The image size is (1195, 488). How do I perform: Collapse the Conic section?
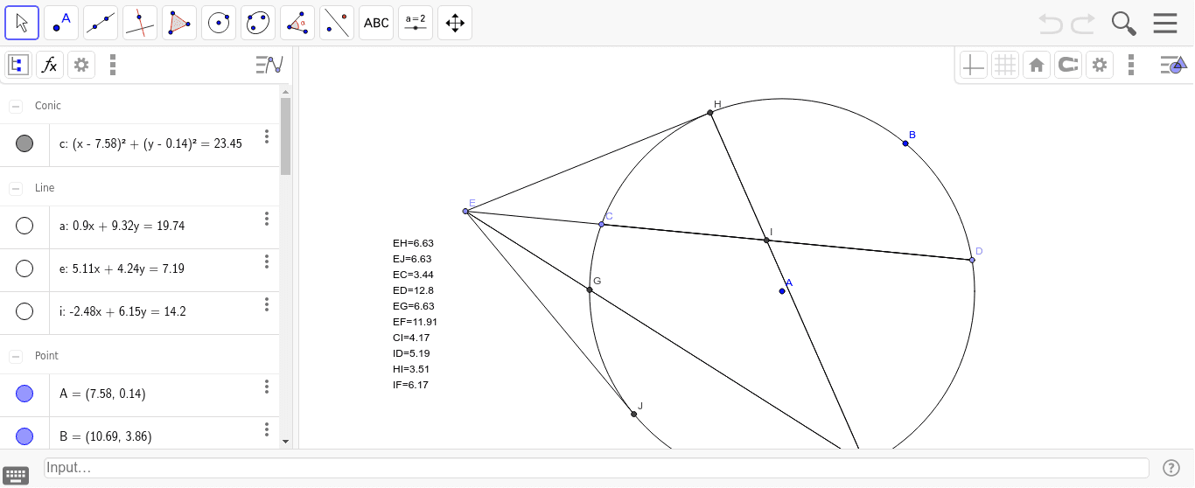tap(16, 106)
